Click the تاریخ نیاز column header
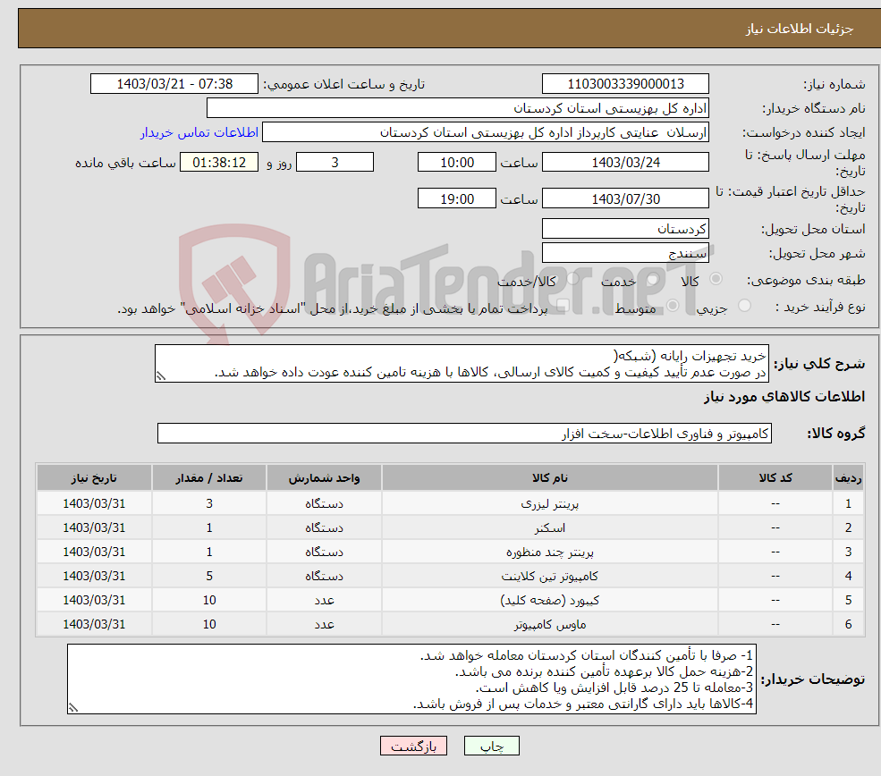 click(x=94, y=478)
